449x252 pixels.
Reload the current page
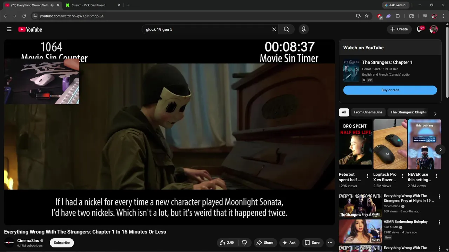pos(24,16)
